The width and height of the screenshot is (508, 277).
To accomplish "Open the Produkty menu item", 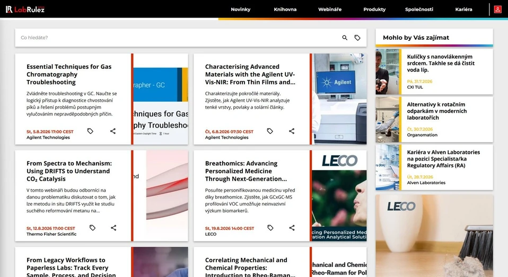I will coord(374,10).
